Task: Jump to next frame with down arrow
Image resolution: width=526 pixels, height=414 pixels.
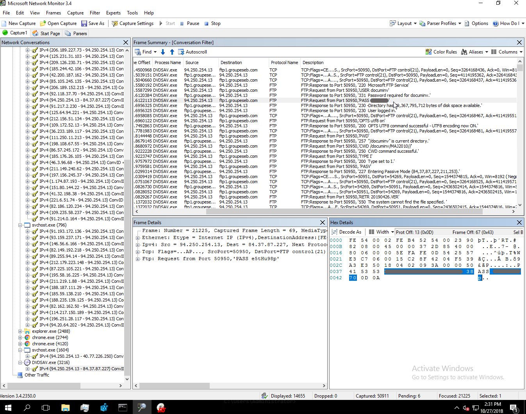Action: [x=163, y=52]
